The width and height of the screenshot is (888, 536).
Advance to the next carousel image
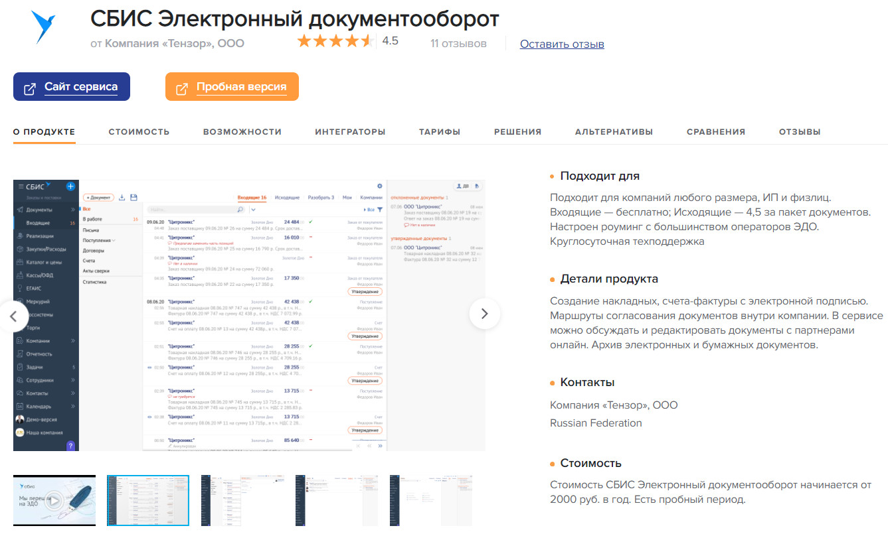pyautogui.click(x=485, y=314)
